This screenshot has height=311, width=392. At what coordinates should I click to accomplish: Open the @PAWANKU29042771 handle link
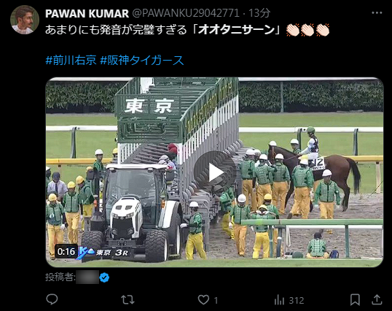(186, 13)
